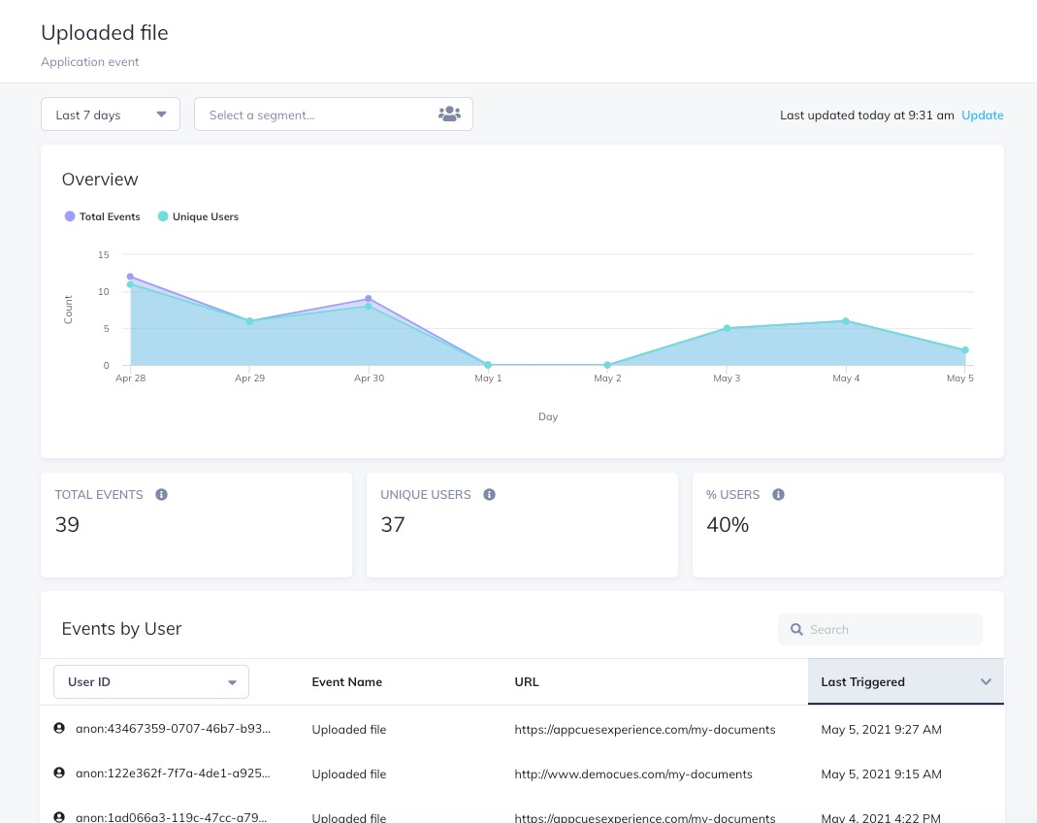Click the first row's user avatar icon
Image resolution: width=1037 pixels, height=823 pixels.
[x=59, y=727]
